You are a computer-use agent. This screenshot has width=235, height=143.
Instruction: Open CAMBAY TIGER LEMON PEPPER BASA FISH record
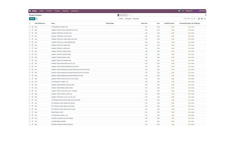[65, 67]
